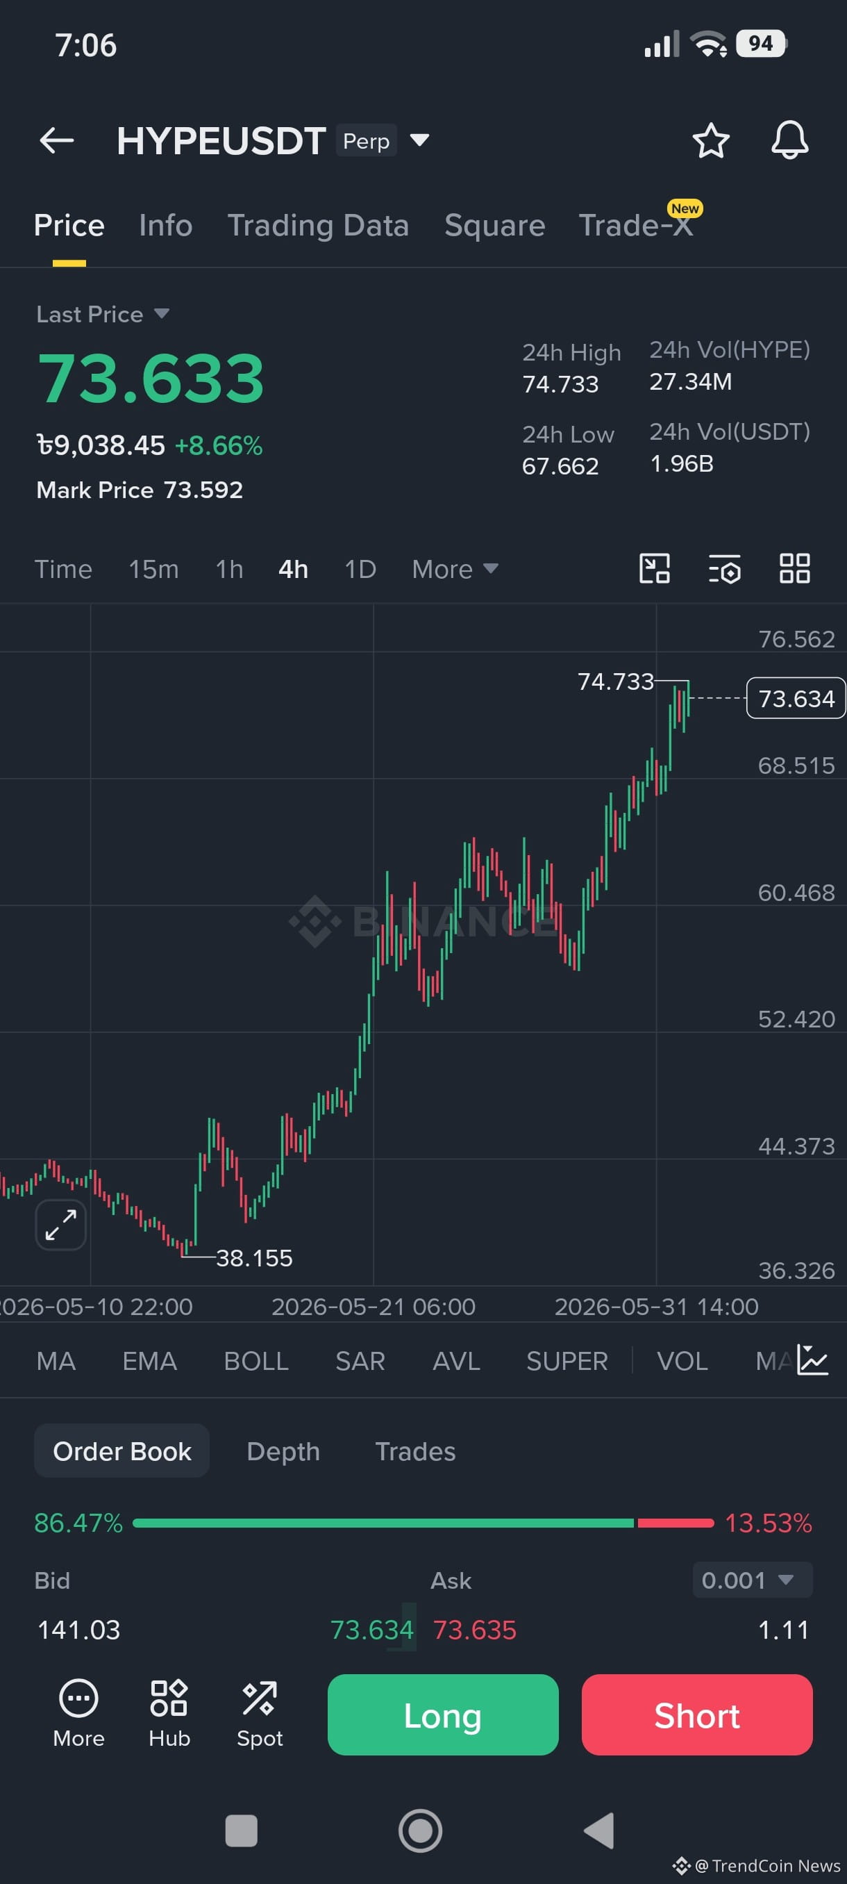The height and width of the screenshot is (1884, 847).
Task: Open indicator chart settings icon
Action: coord(813,1360)
